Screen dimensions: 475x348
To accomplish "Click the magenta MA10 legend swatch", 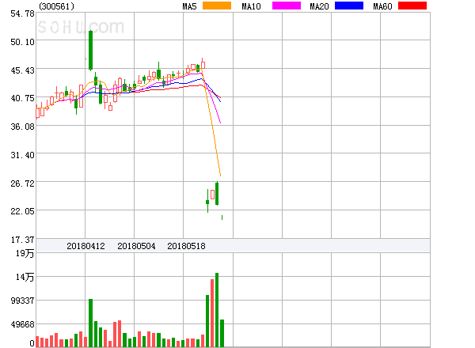I will click(287, 6).
